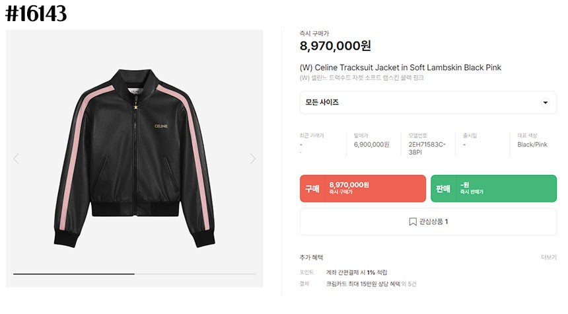This screenshot has height=314, width=568.
Task: Click the model number 2EH71583C-38PI
Action: tap(427, 148)
